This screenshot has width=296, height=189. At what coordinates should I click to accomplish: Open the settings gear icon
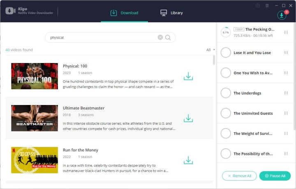258,6
